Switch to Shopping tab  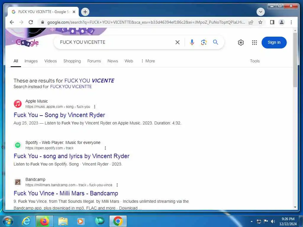pyautogui.click(x=72, y=61)
